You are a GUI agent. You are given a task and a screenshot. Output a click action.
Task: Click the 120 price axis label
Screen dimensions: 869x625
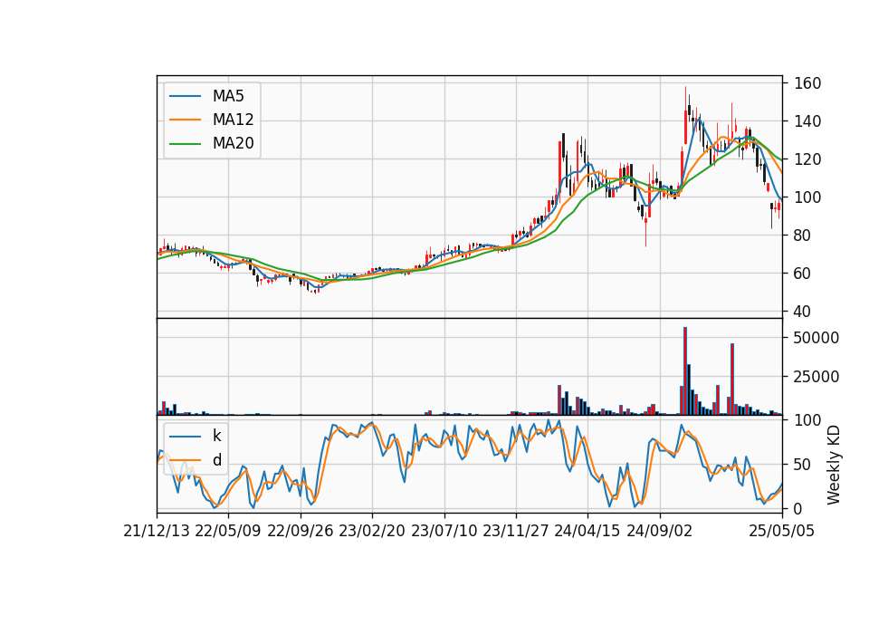tap(807, 159)
